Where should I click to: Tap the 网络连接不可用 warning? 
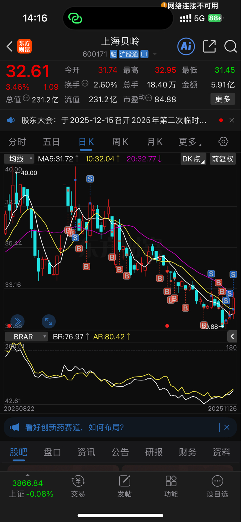point(190,6)
